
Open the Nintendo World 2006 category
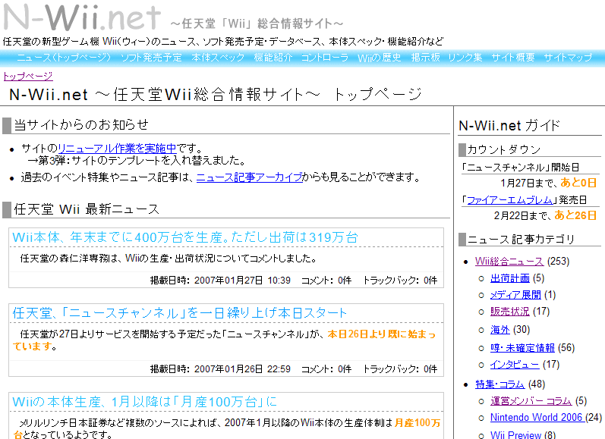click(x=537, y=418)
